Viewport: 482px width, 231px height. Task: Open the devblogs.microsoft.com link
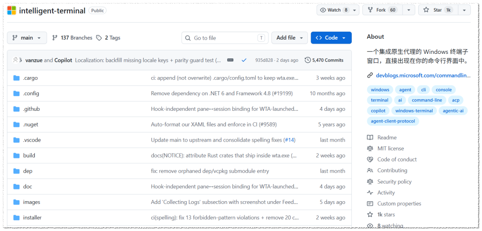tap(423, 75)
